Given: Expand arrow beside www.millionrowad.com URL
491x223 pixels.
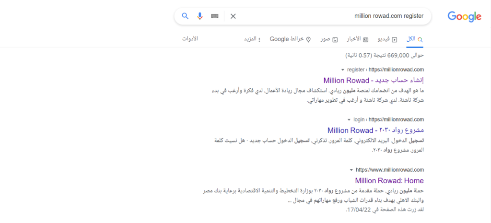Looking at the screenshot, I should point(351,170).
